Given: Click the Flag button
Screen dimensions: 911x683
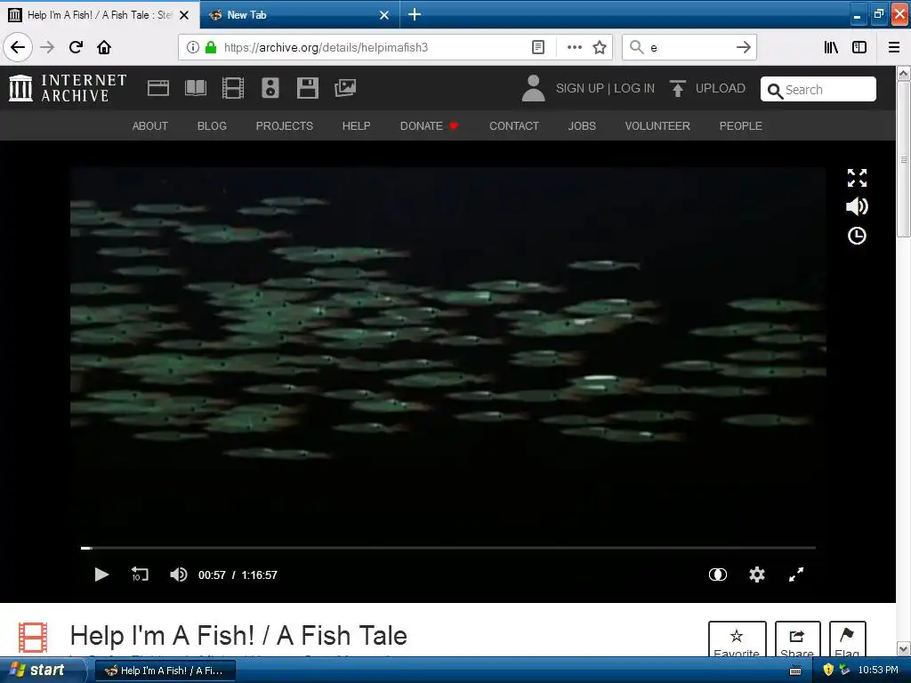Looking at the screenshot, I should pos(847,639).
